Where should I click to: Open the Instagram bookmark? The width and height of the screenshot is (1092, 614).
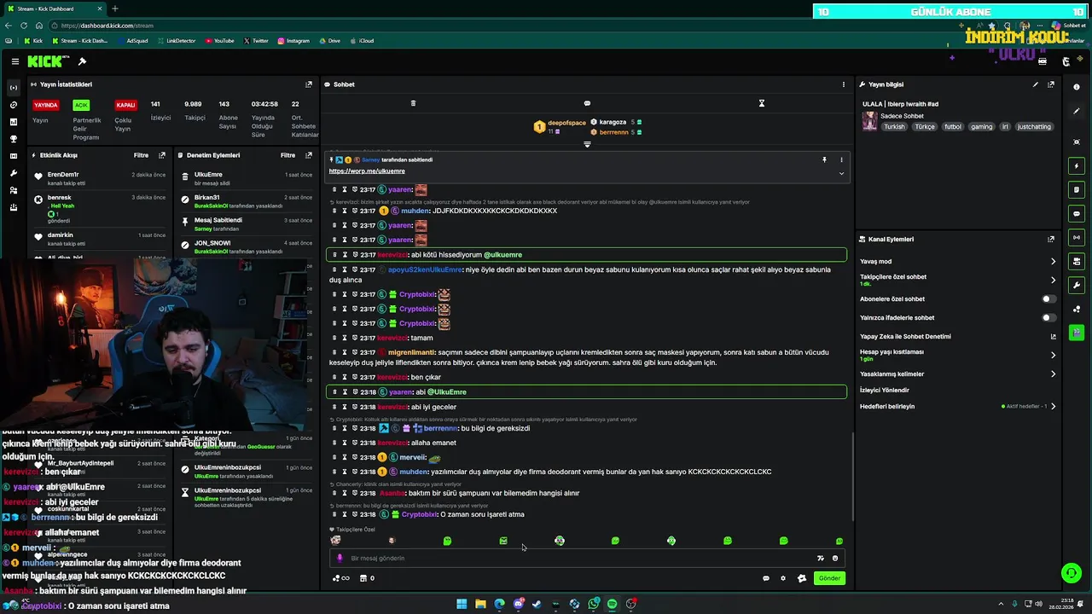click(293, 41)
